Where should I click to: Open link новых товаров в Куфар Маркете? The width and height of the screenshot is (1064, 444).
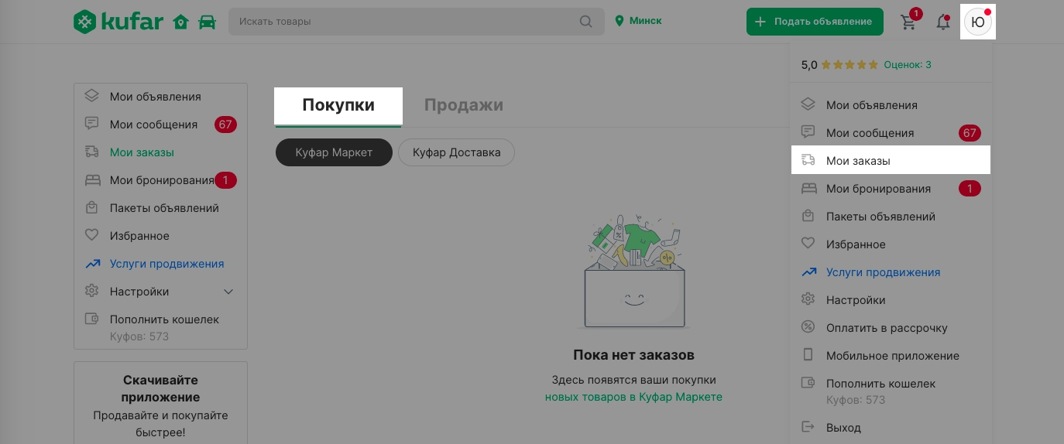(633, 397)
